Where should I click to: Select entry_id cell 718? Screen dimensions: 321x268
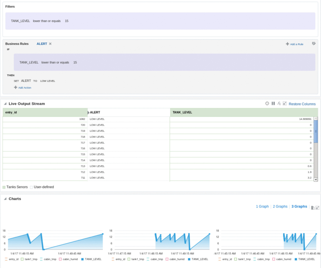[x=45, y=137]
